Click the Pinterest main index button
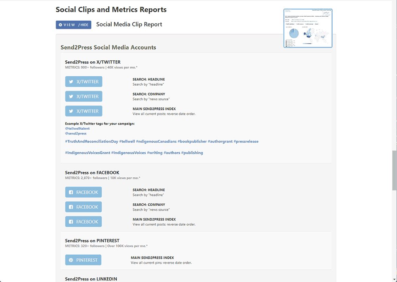397x282 pixels. [83, 260]
